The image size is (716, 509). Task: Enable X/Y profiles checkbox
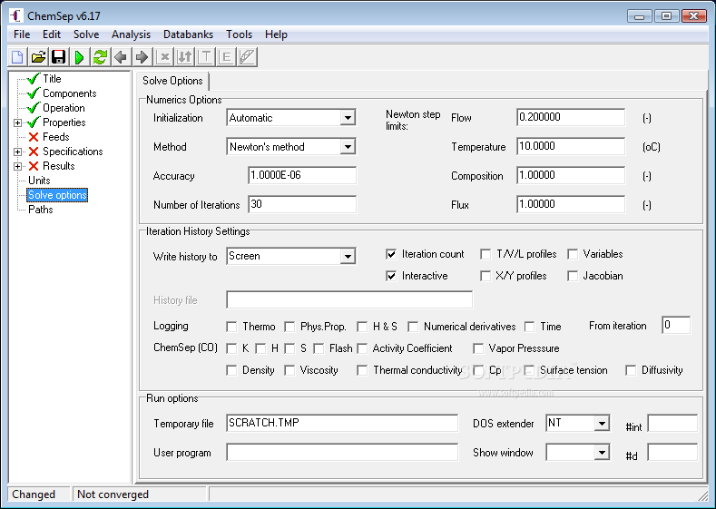click(486, 276)
